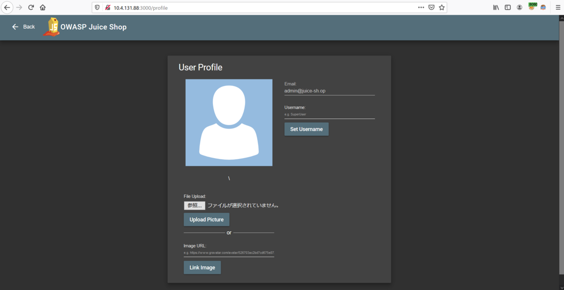
Task: Reload the page with refresh icon
Action: [x=31, y=8]
